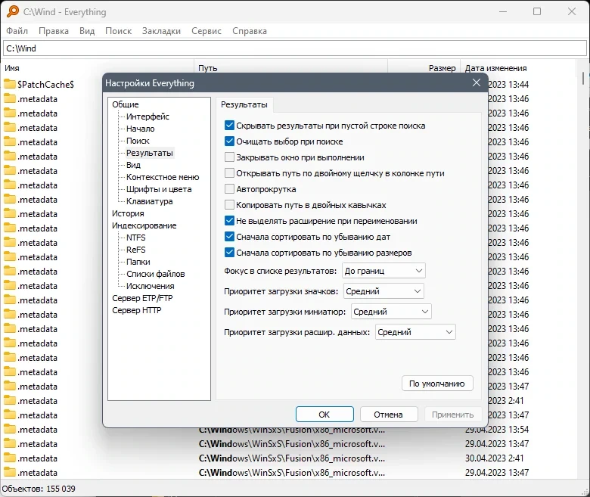
Task: Select Вид in settings tree
Action: [x=133, y=165]
